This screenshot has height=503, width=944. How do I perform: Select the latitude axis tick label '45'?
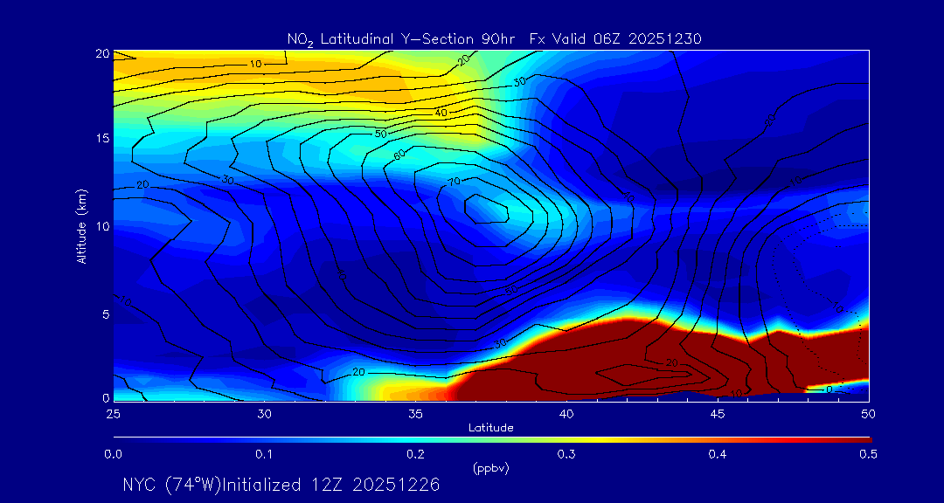tap(718, 414)
